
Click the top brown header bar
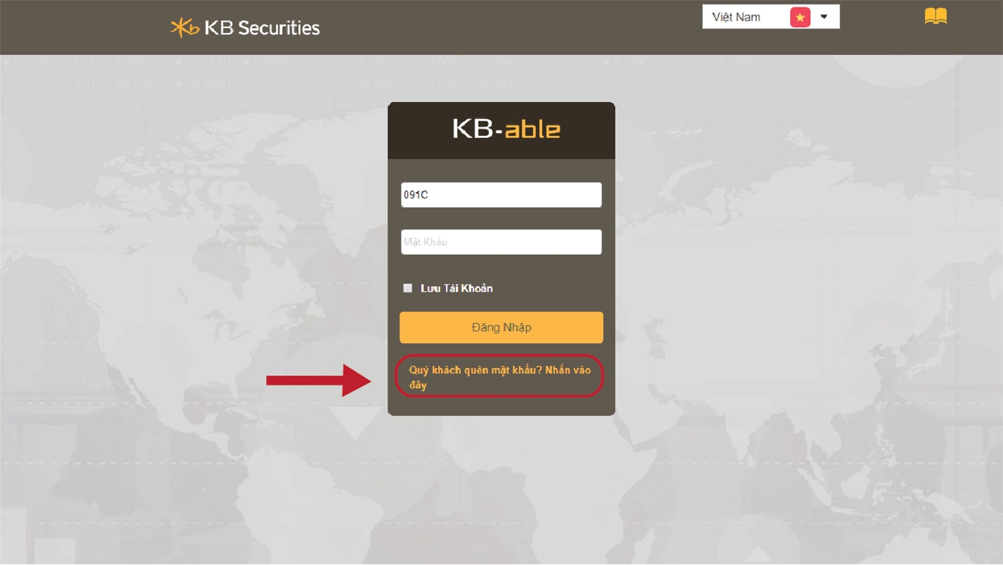501,27
